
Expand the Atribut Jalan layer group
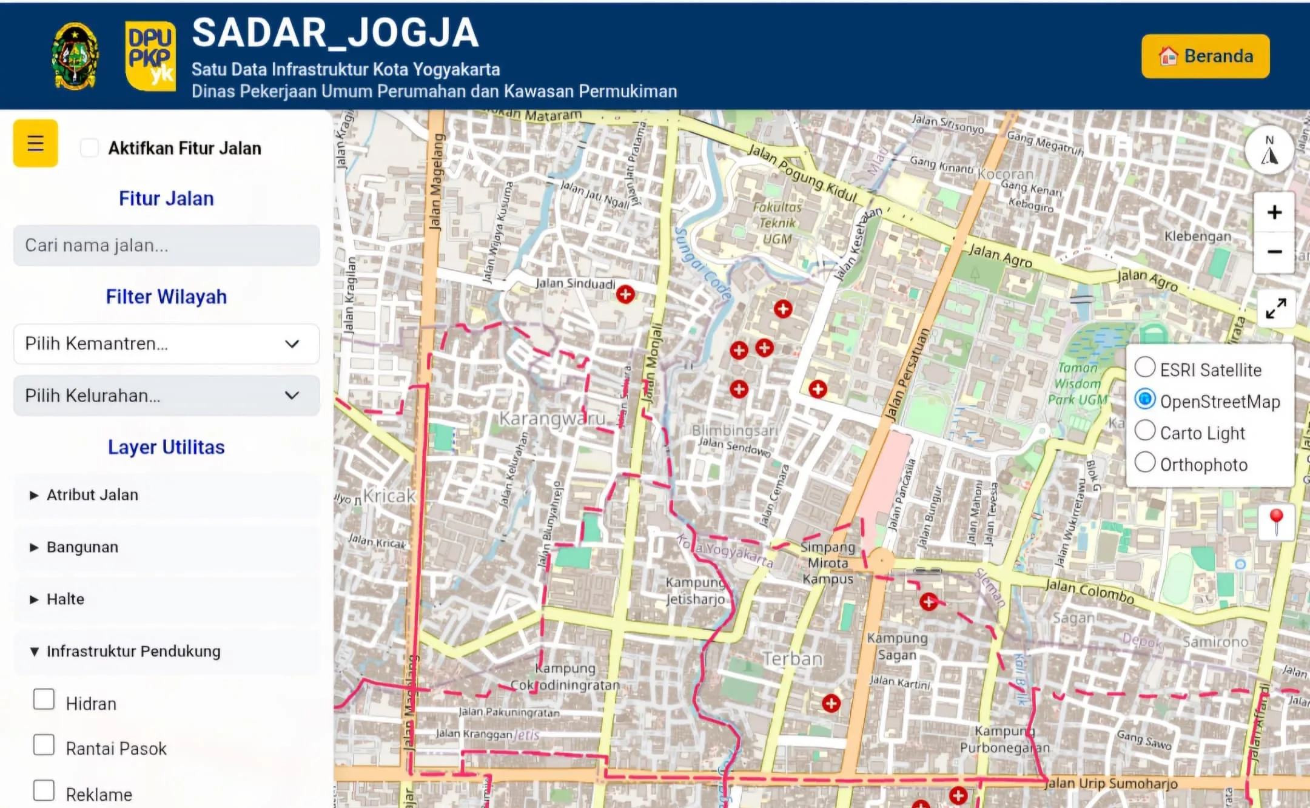92,495
